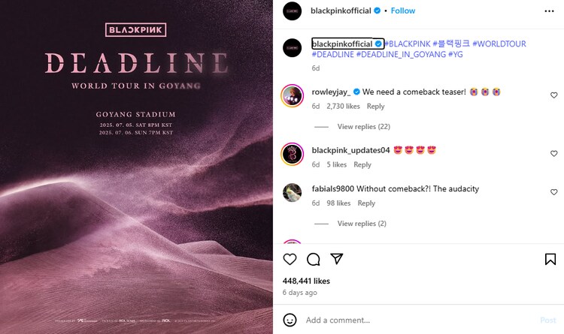The width and height of the screenshot is (564, 334).
Task: Like the post with heart icon
Action: 290,259
